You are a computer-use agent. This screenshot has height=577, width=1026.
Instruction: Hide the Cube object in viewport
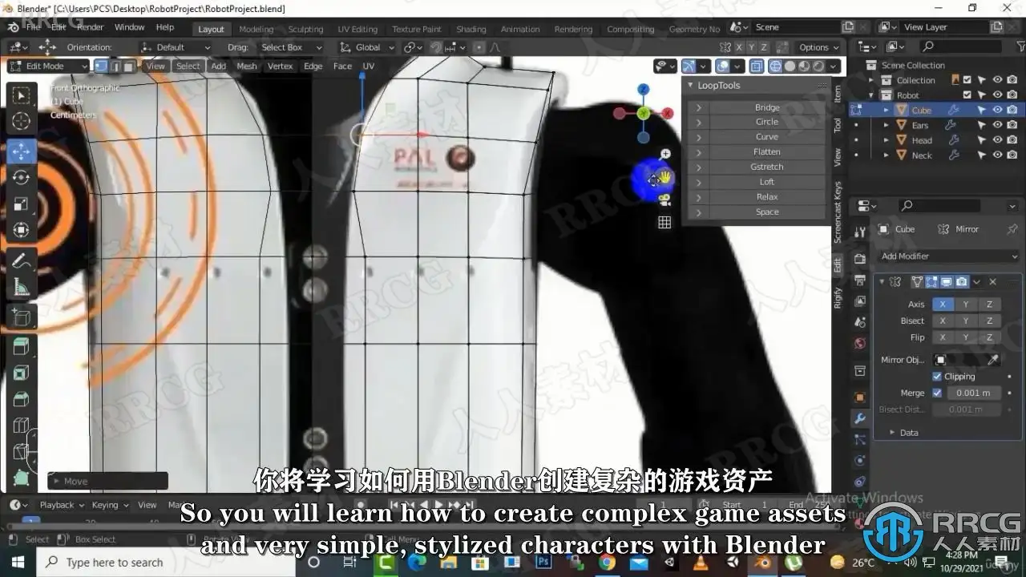(x=997, y=110)
